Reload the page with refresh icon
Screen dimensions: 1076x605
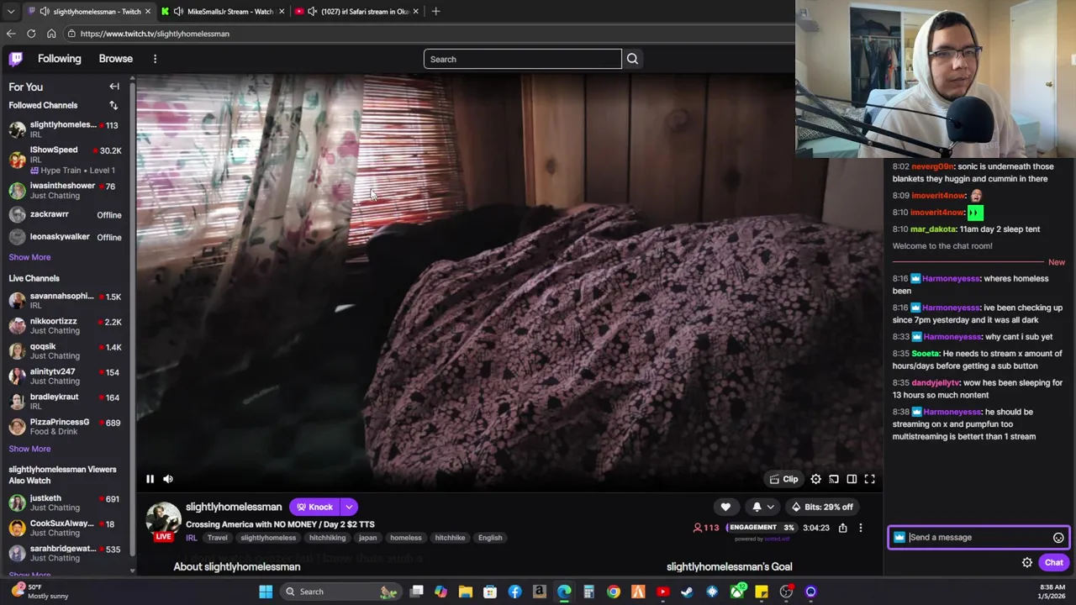click(31, 34)
